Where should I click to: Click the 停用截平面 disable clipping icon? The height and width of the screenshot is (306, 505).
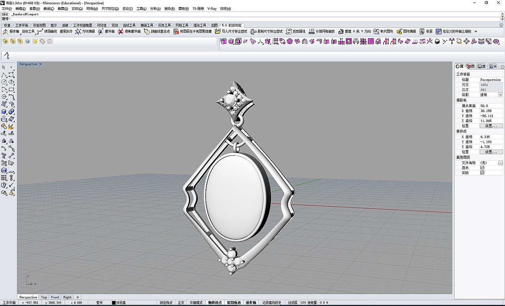pos(121,32)
